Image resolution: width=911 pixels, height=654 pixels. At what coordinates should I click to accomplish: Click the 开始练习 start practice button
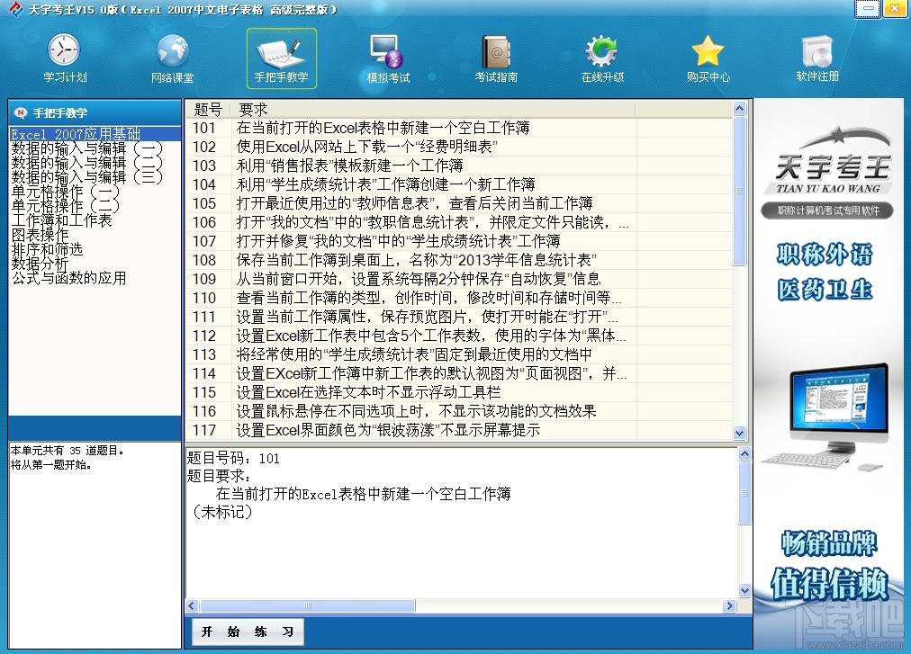tap(245, 632)
